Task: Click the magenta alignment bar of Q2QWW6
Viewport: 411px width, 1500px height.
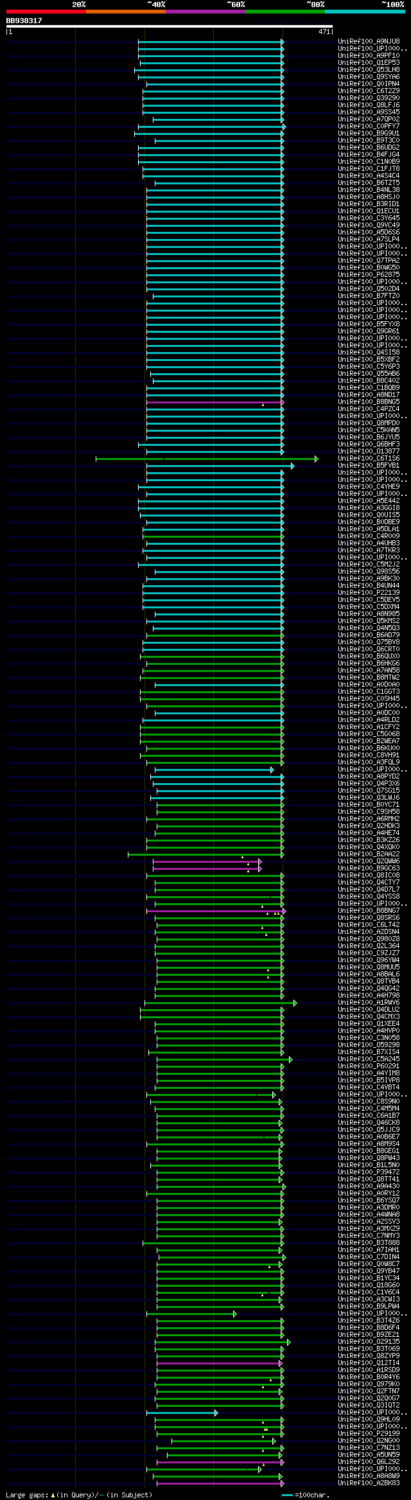Action: pyautogui.click(x=207, y=861)
